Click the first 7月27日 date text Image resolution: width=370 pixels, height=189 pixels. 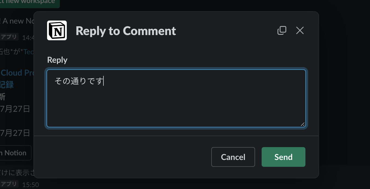tap(15, 109)
